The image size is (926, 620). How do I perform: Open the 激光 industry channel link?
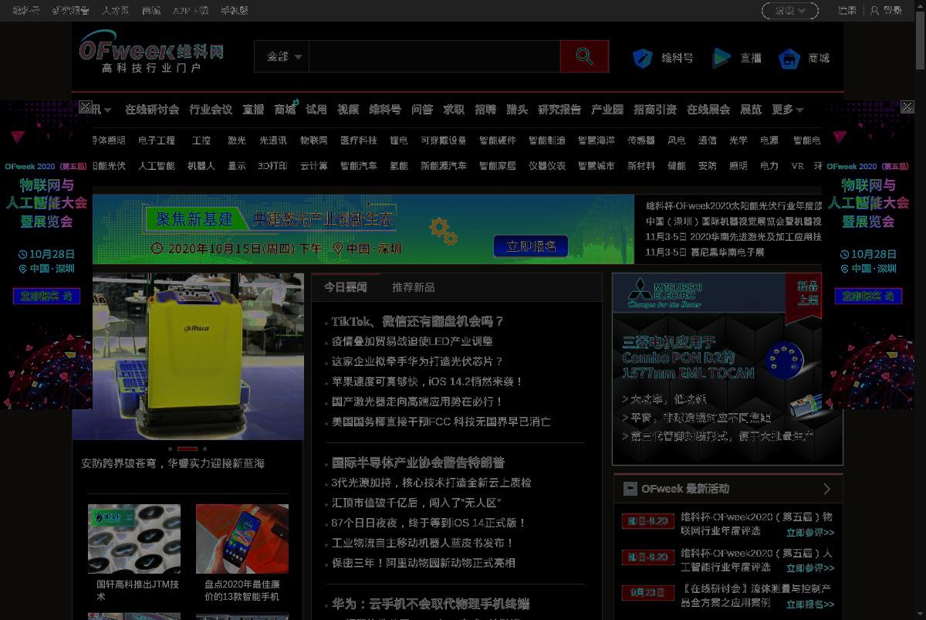pyautogui.click(x=236, y=141)
